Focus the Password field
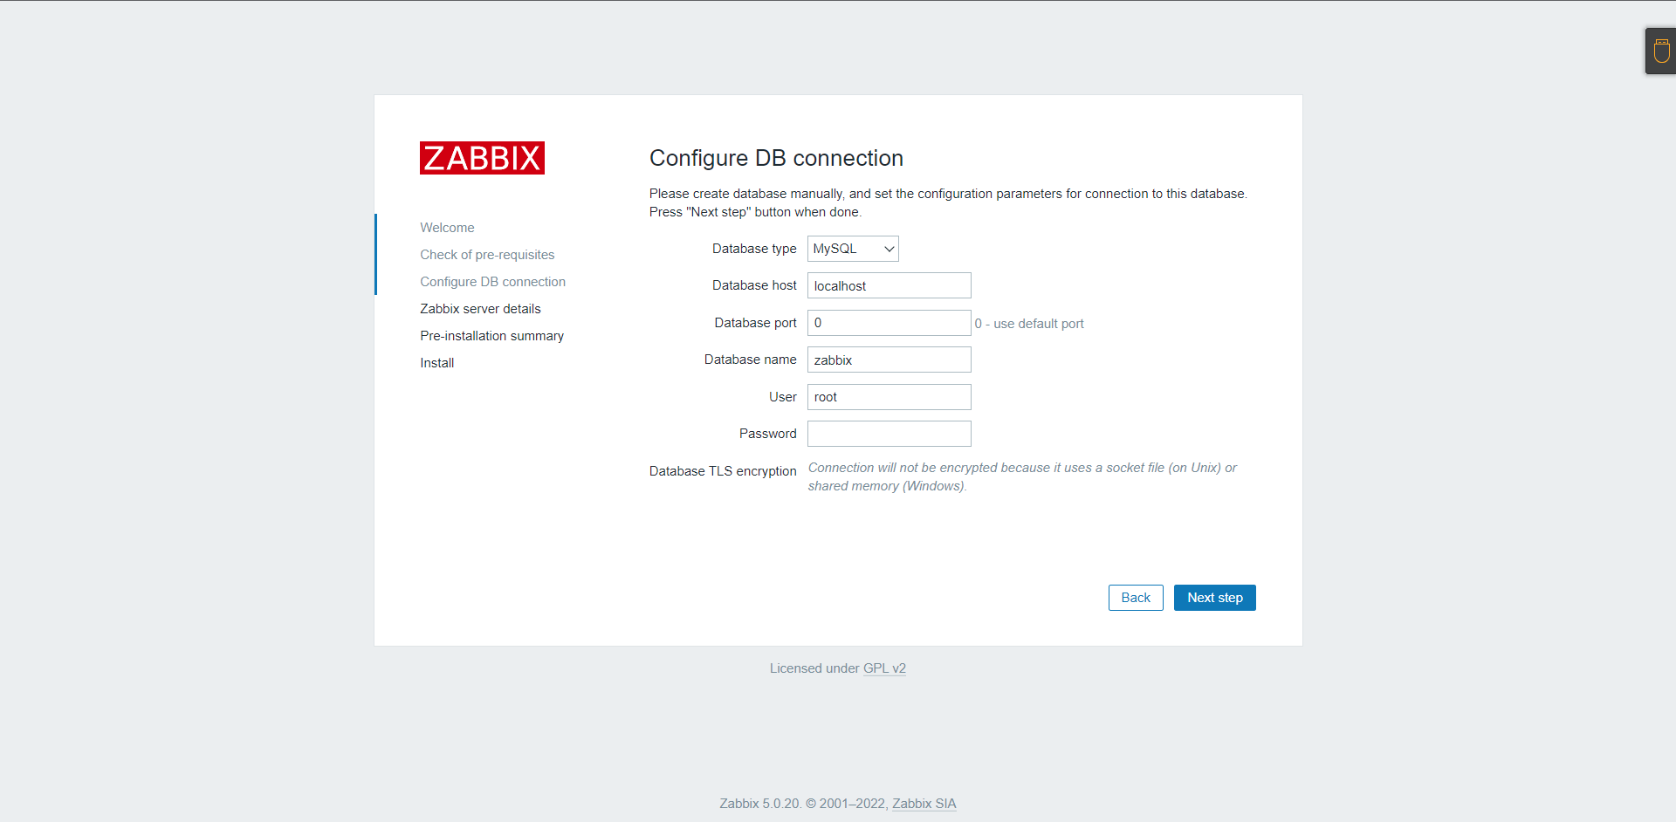 pyautogui.click(x=889, y=434)
